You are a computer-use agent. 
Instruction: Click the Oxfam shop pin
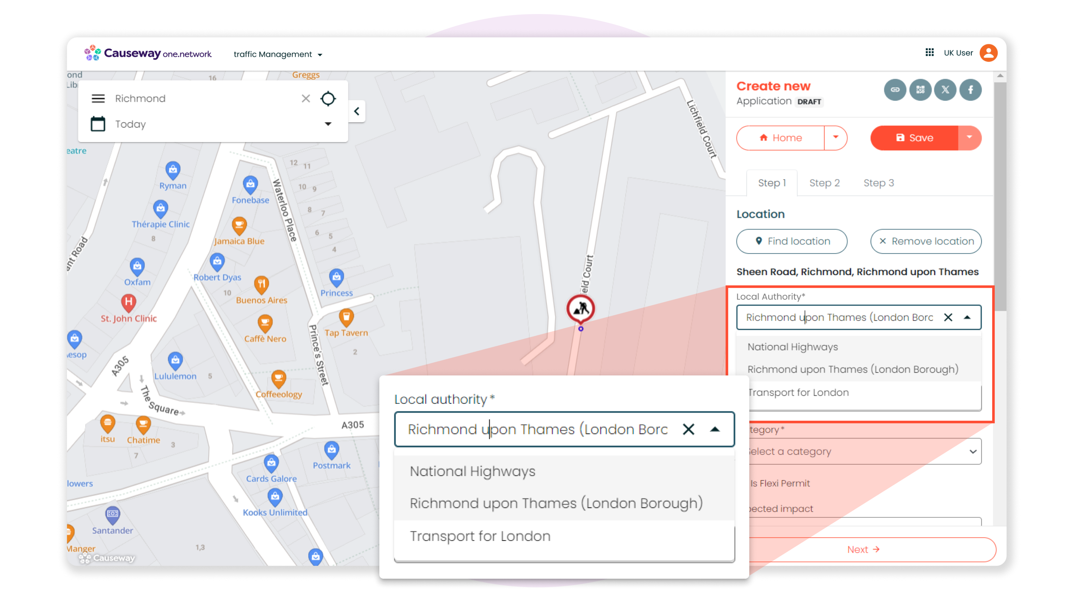click(x=137, y=266)
